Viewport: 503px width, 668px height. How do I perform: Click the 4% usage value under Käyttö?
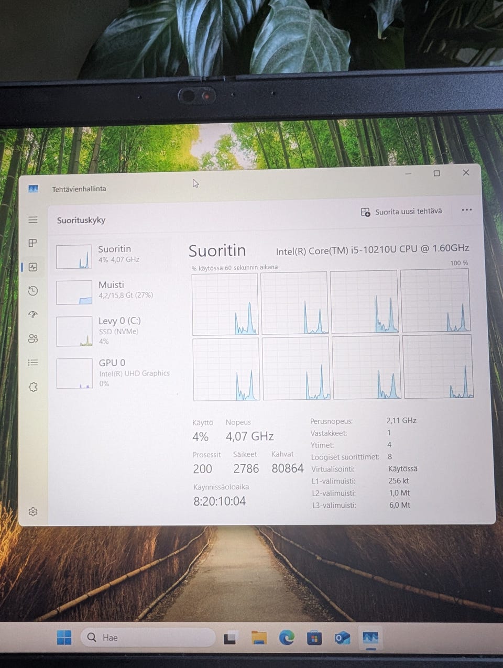[200, 436]
